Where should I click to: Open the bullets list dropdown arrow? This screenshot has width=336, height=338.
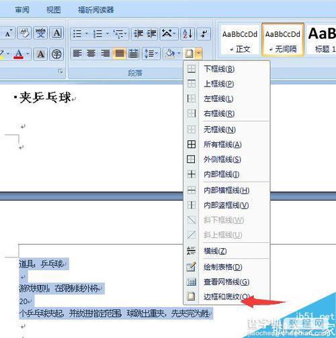click(x=87, y=34)
